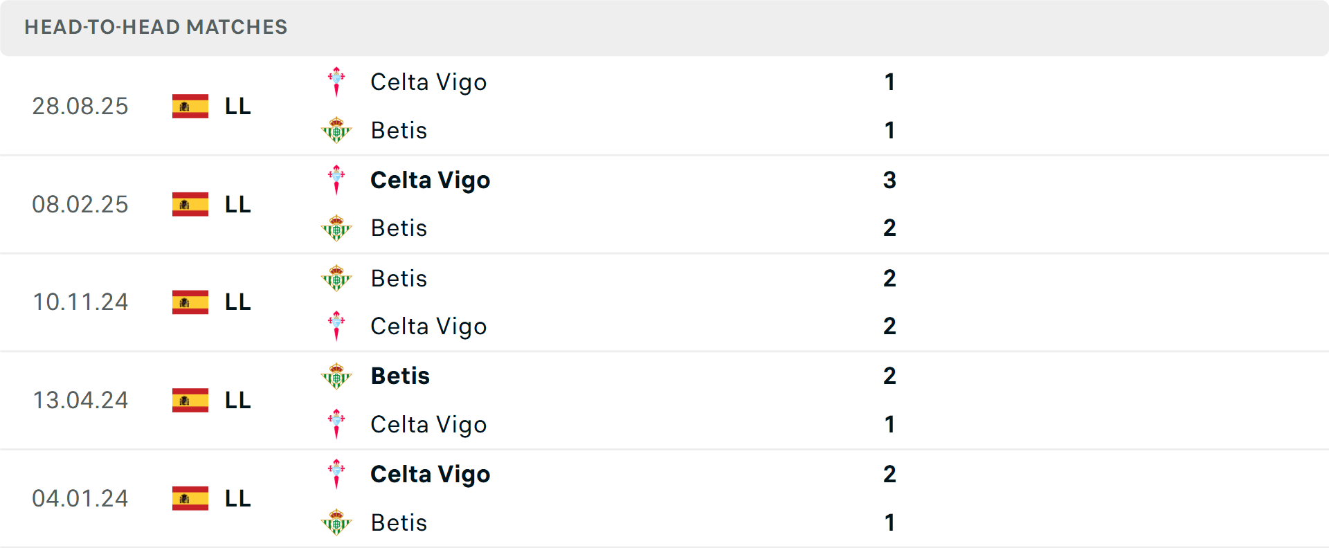Select the Celta Vigo crest from the 08.02.25 match
This screenshot has height=548, width=1329.
click(x=336, y=179)
